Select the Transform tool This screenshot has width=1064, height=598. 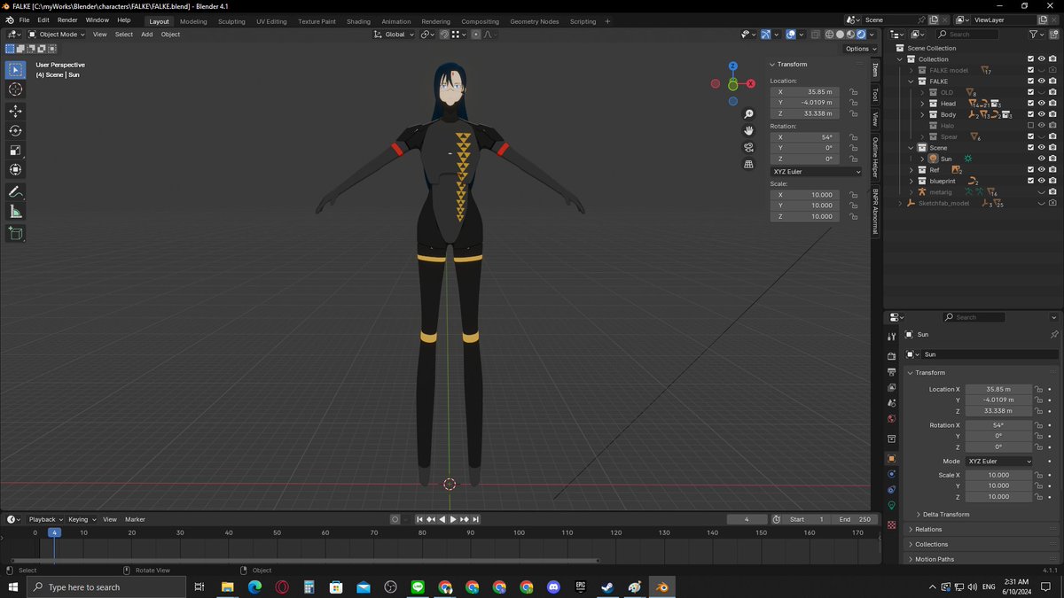15,169
